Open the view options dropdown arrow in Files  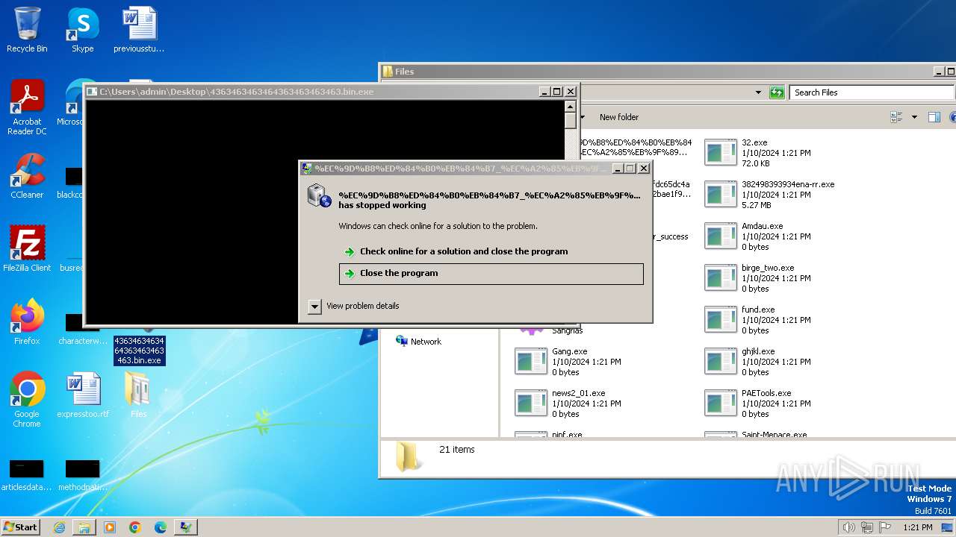point(914,117)
